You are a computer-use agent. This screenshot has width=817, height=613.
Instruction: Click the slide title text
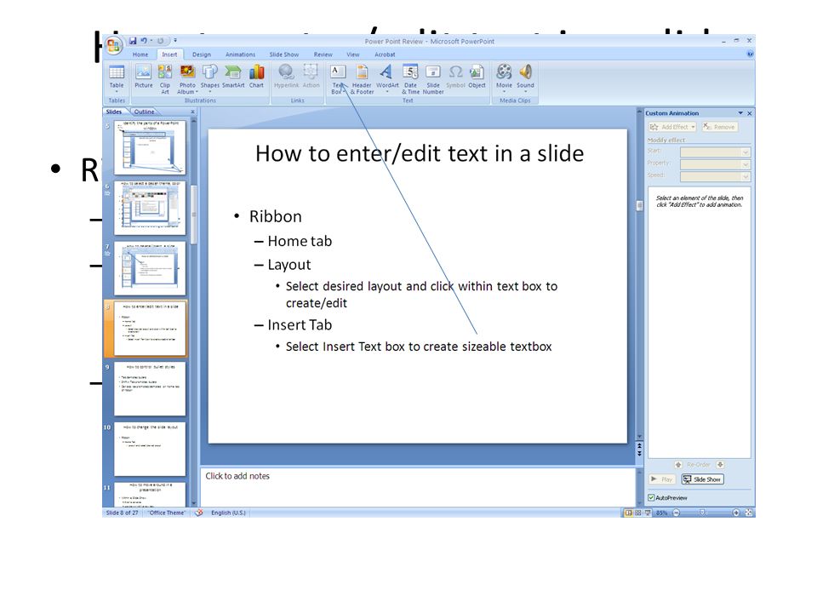tap(420, 154)
